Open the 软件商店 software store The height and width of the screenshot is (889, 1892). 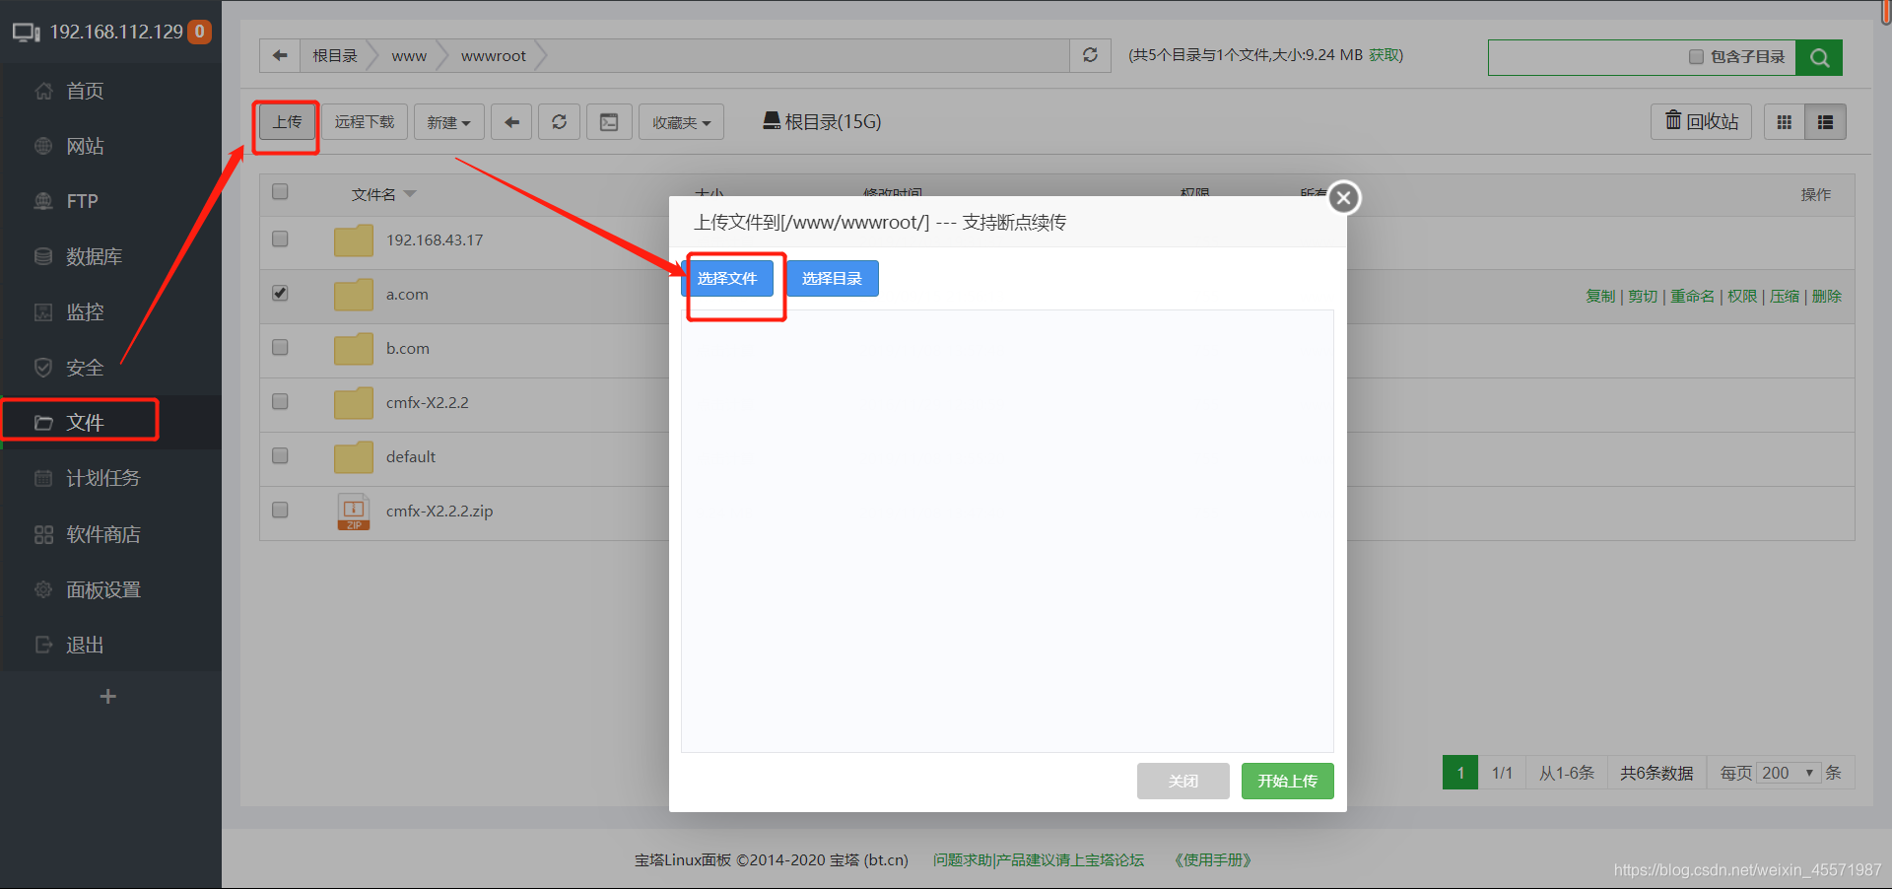click(102, 534)
